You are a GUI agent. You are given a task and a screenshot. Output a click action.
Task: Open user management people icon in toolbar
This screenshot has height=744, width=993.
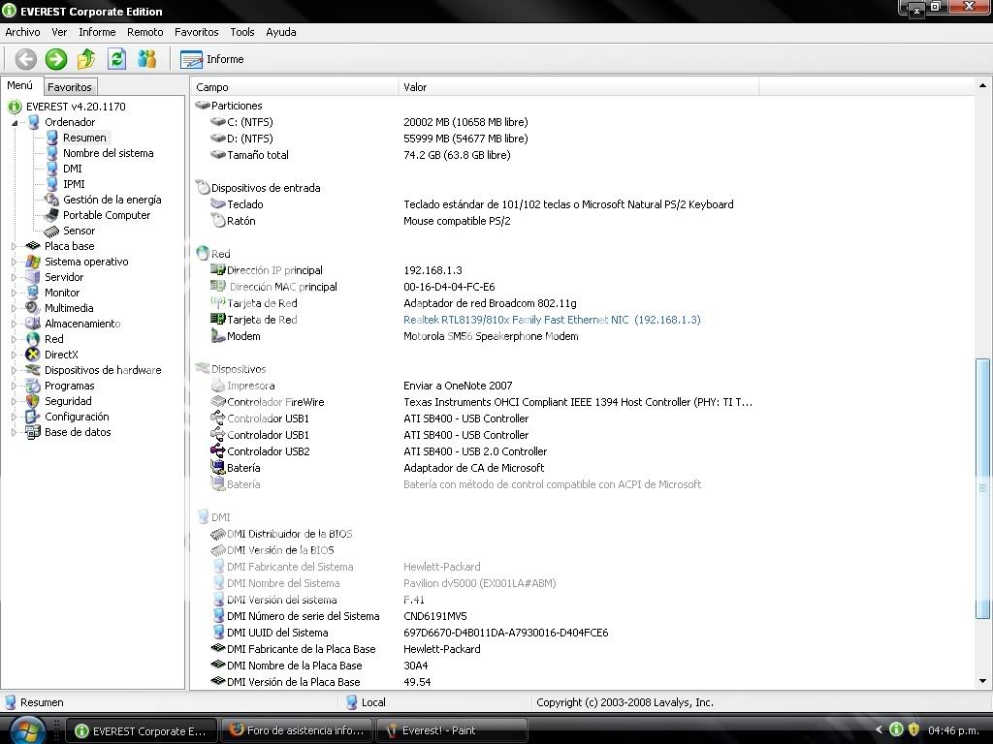[147, 59]
